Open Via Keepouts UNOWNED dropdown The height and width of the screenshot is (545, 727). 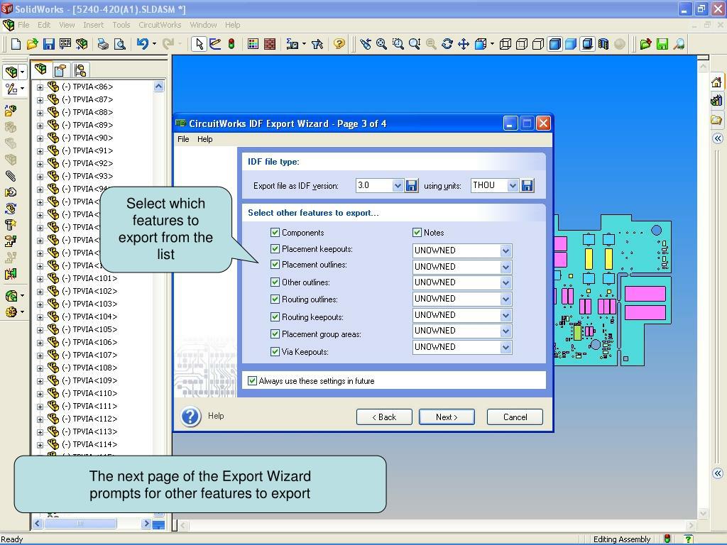point(505,347)
